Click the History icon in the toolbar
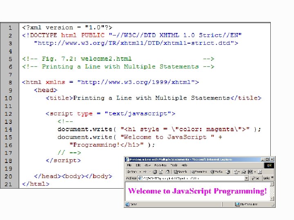 228,172
